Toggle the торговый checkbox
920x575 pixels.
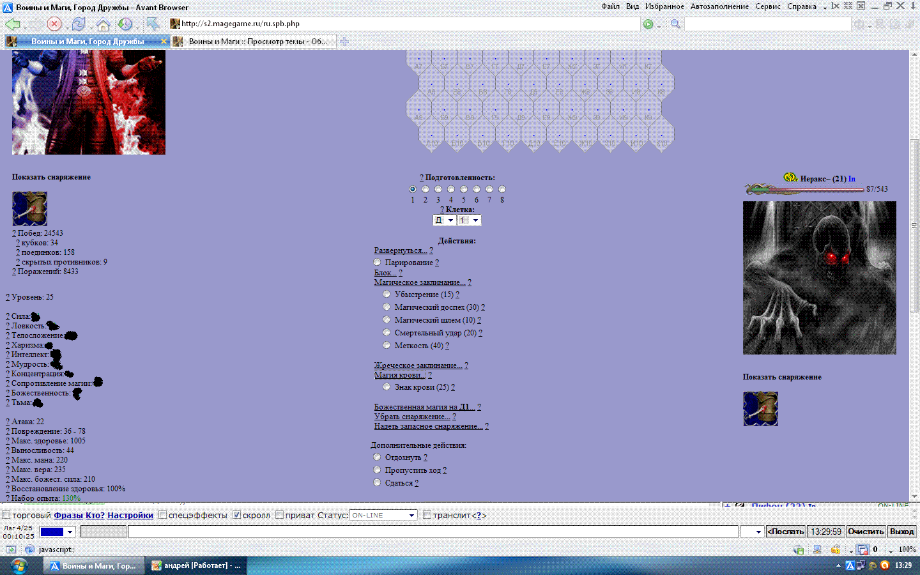6,515
